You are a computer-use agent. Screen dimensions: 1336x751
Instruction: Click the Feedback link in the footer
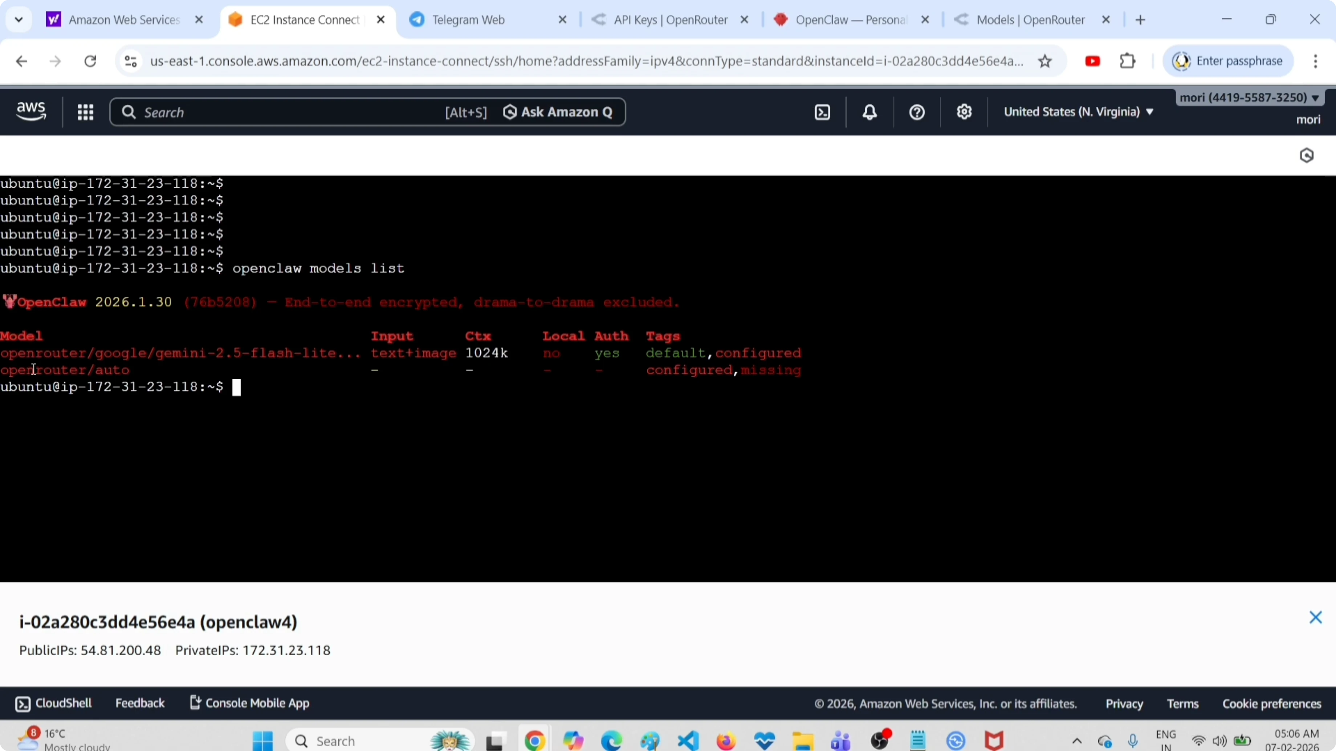tap(140, 703)
